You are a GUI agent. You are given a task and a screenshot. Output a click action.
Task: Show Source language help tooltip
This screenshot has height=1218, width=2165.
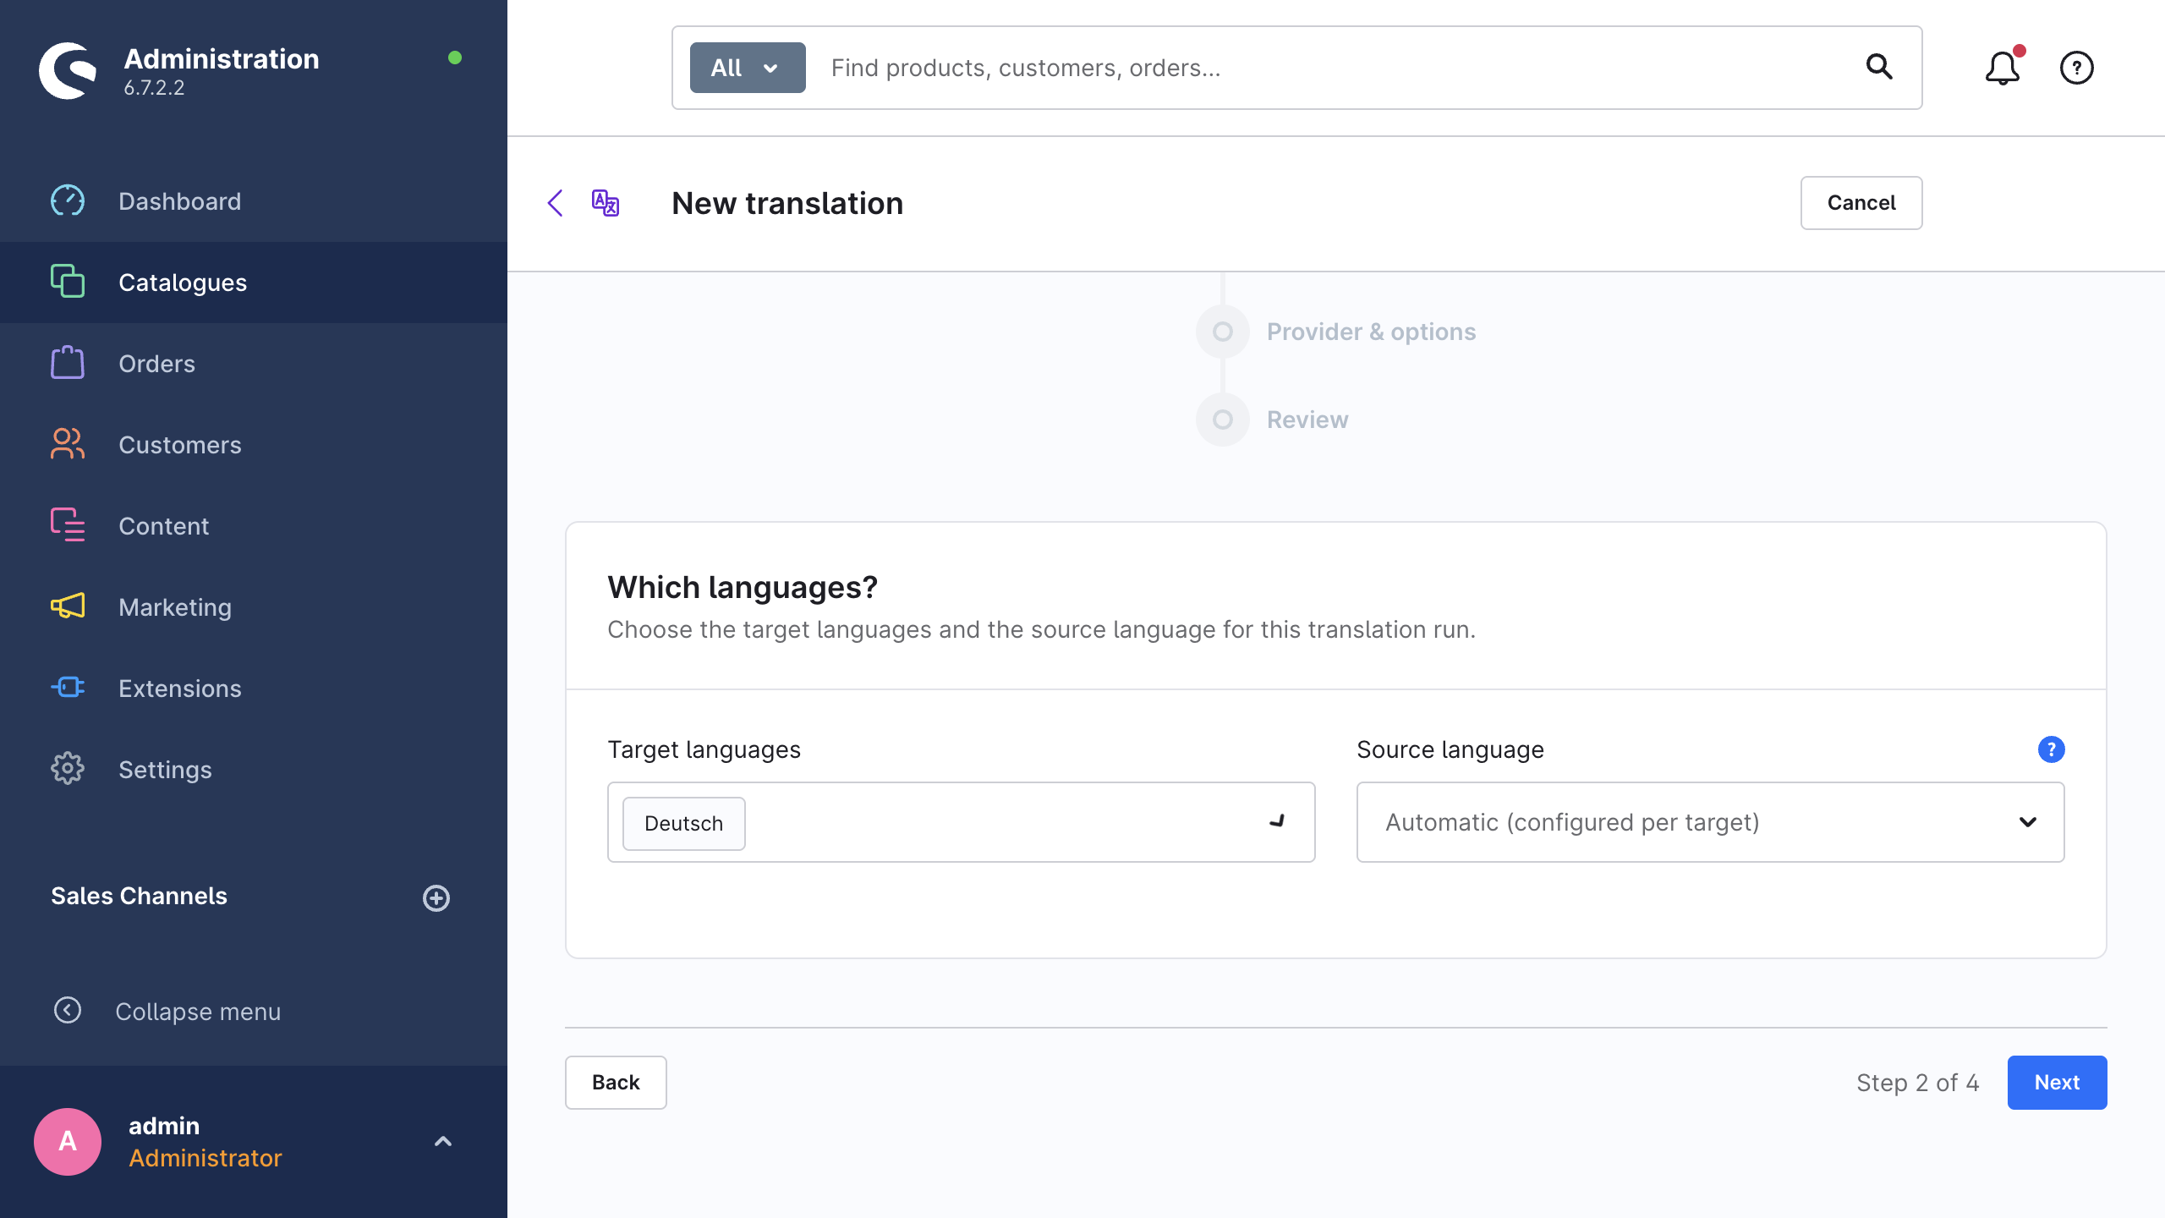coord(2051,749)
